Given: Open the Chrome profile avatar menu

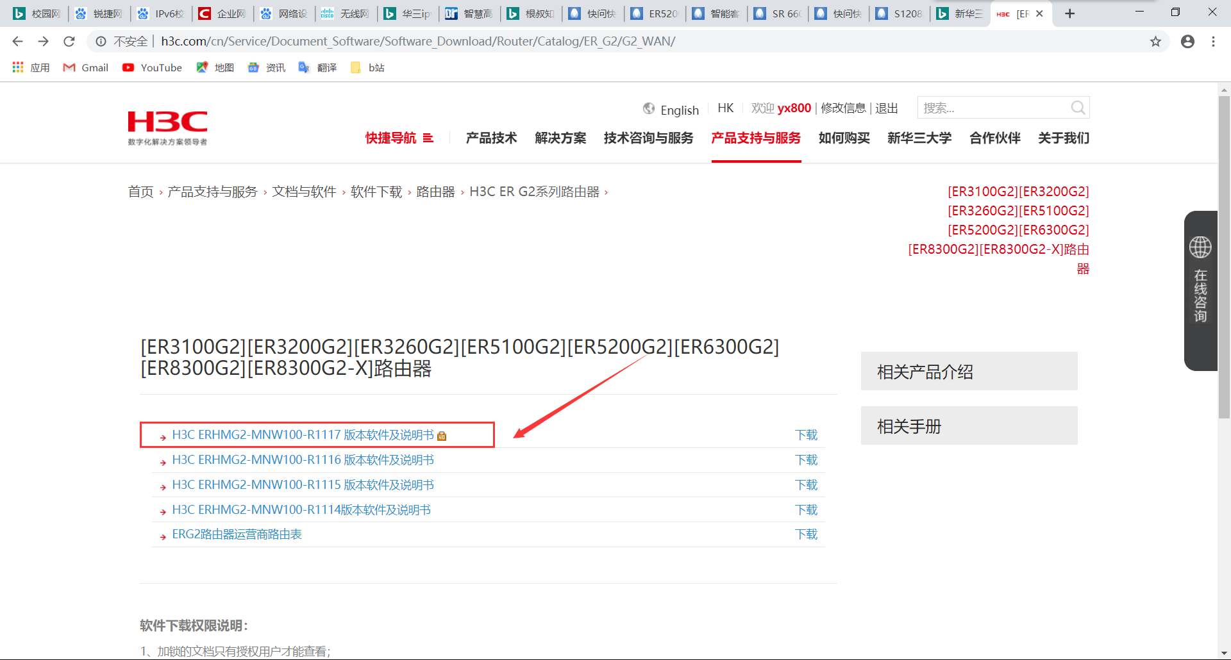Looking at the screenshot, I should tap(1187, 42).
